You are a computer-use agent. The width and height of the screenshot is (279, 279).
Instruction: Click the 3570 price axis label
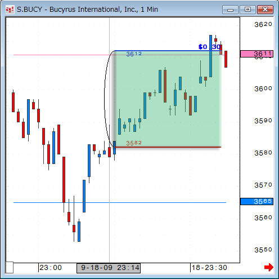[x=263, y=185]
